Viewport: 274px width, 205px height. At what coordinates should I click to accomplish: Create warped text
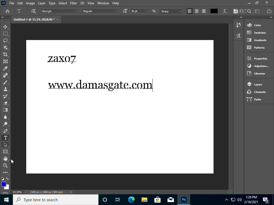(x=225, y=11)
